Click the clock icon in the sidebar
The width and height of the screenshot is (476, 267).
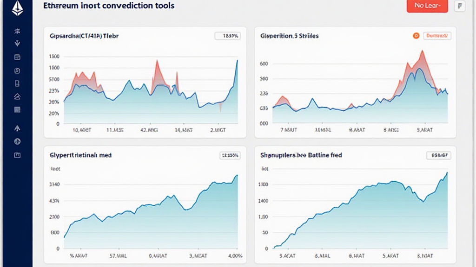pos(18,70)
